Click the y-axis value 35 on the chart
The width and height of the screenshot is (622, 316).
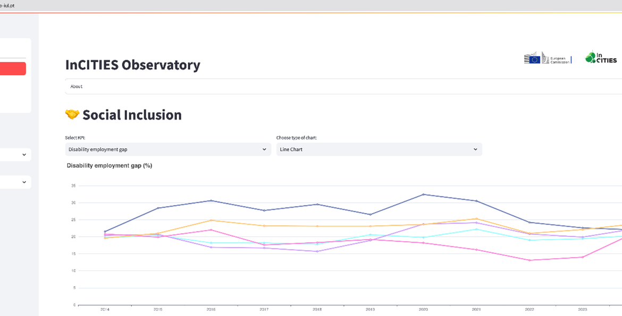pyautogui.click(x=72, y=185)
